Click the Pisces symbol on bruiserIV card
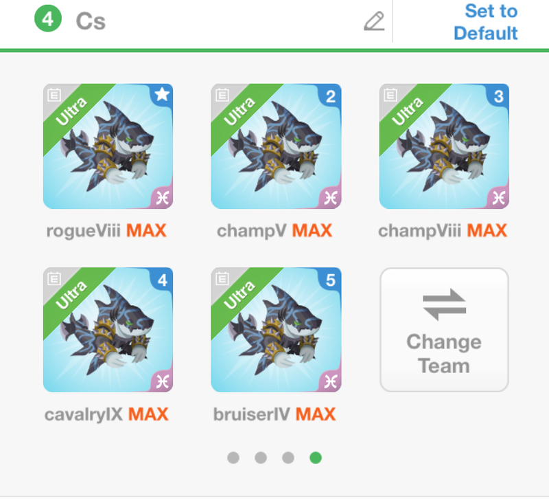 tap(330, 381)
